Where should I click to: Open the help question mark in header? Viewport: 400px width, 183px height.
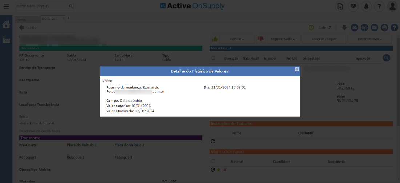(379, 7)
